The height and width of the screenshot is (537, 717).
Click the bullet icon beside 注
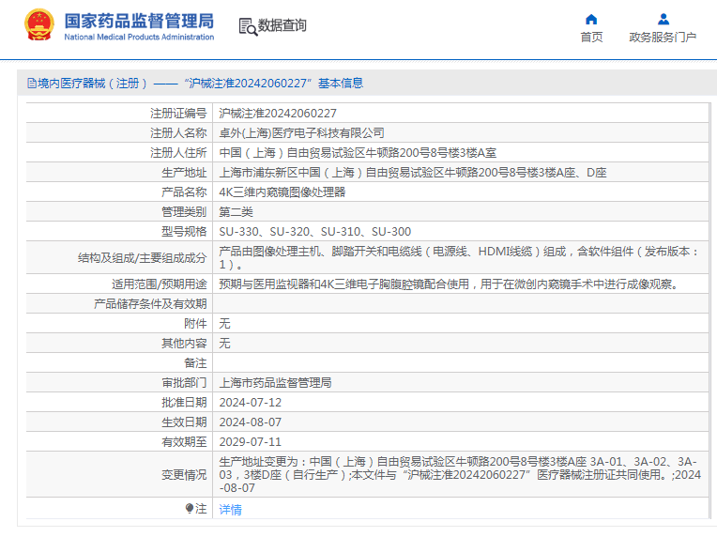pos(190,508)
